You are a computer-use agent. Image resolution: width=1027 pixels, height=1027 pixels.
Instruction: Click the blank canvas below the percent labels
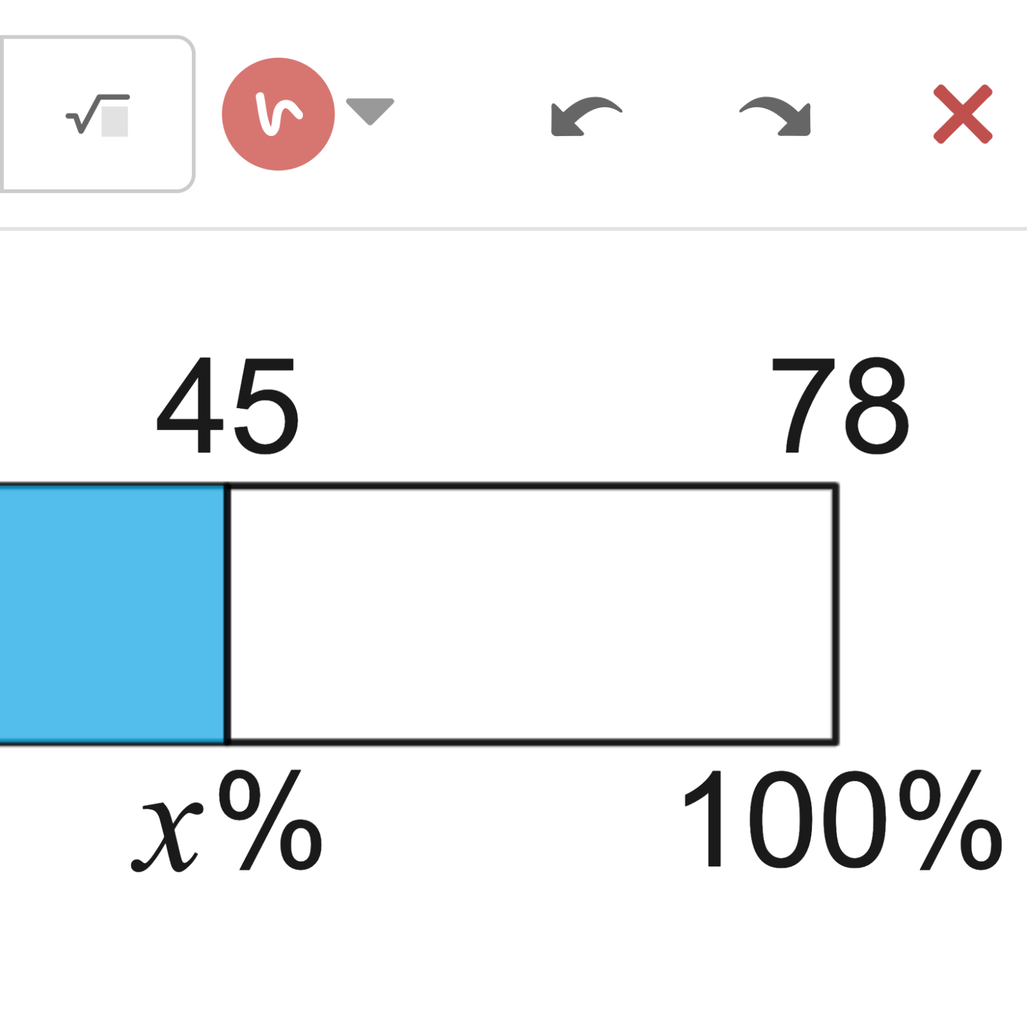(513, 950)
